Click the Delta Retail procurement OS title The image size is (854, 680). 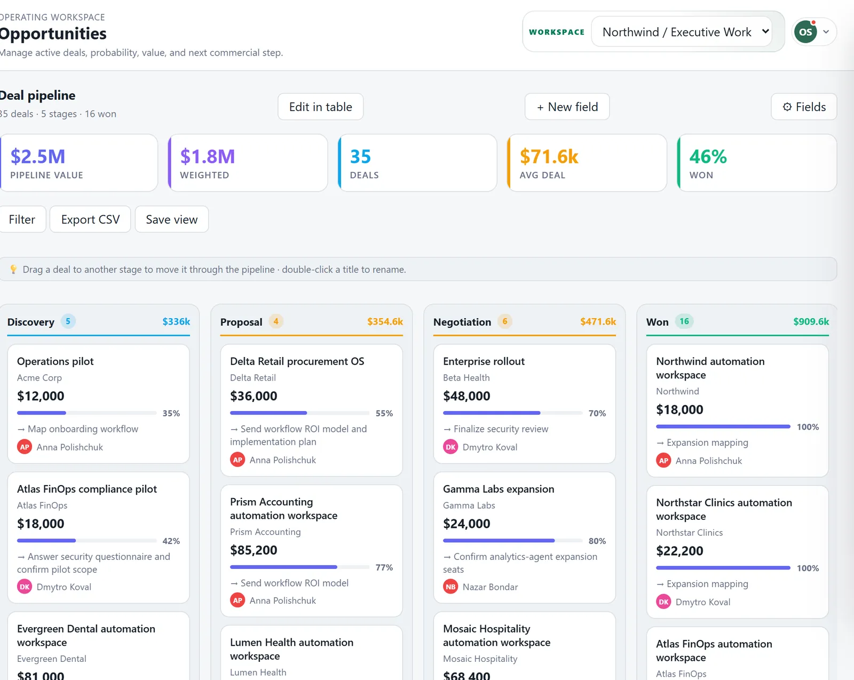click(x=297, y=361)
